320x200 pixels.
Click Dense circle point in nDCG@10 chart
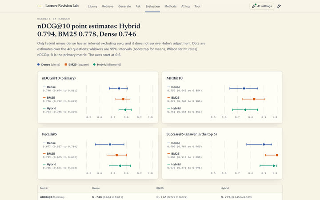pos(119,88)
